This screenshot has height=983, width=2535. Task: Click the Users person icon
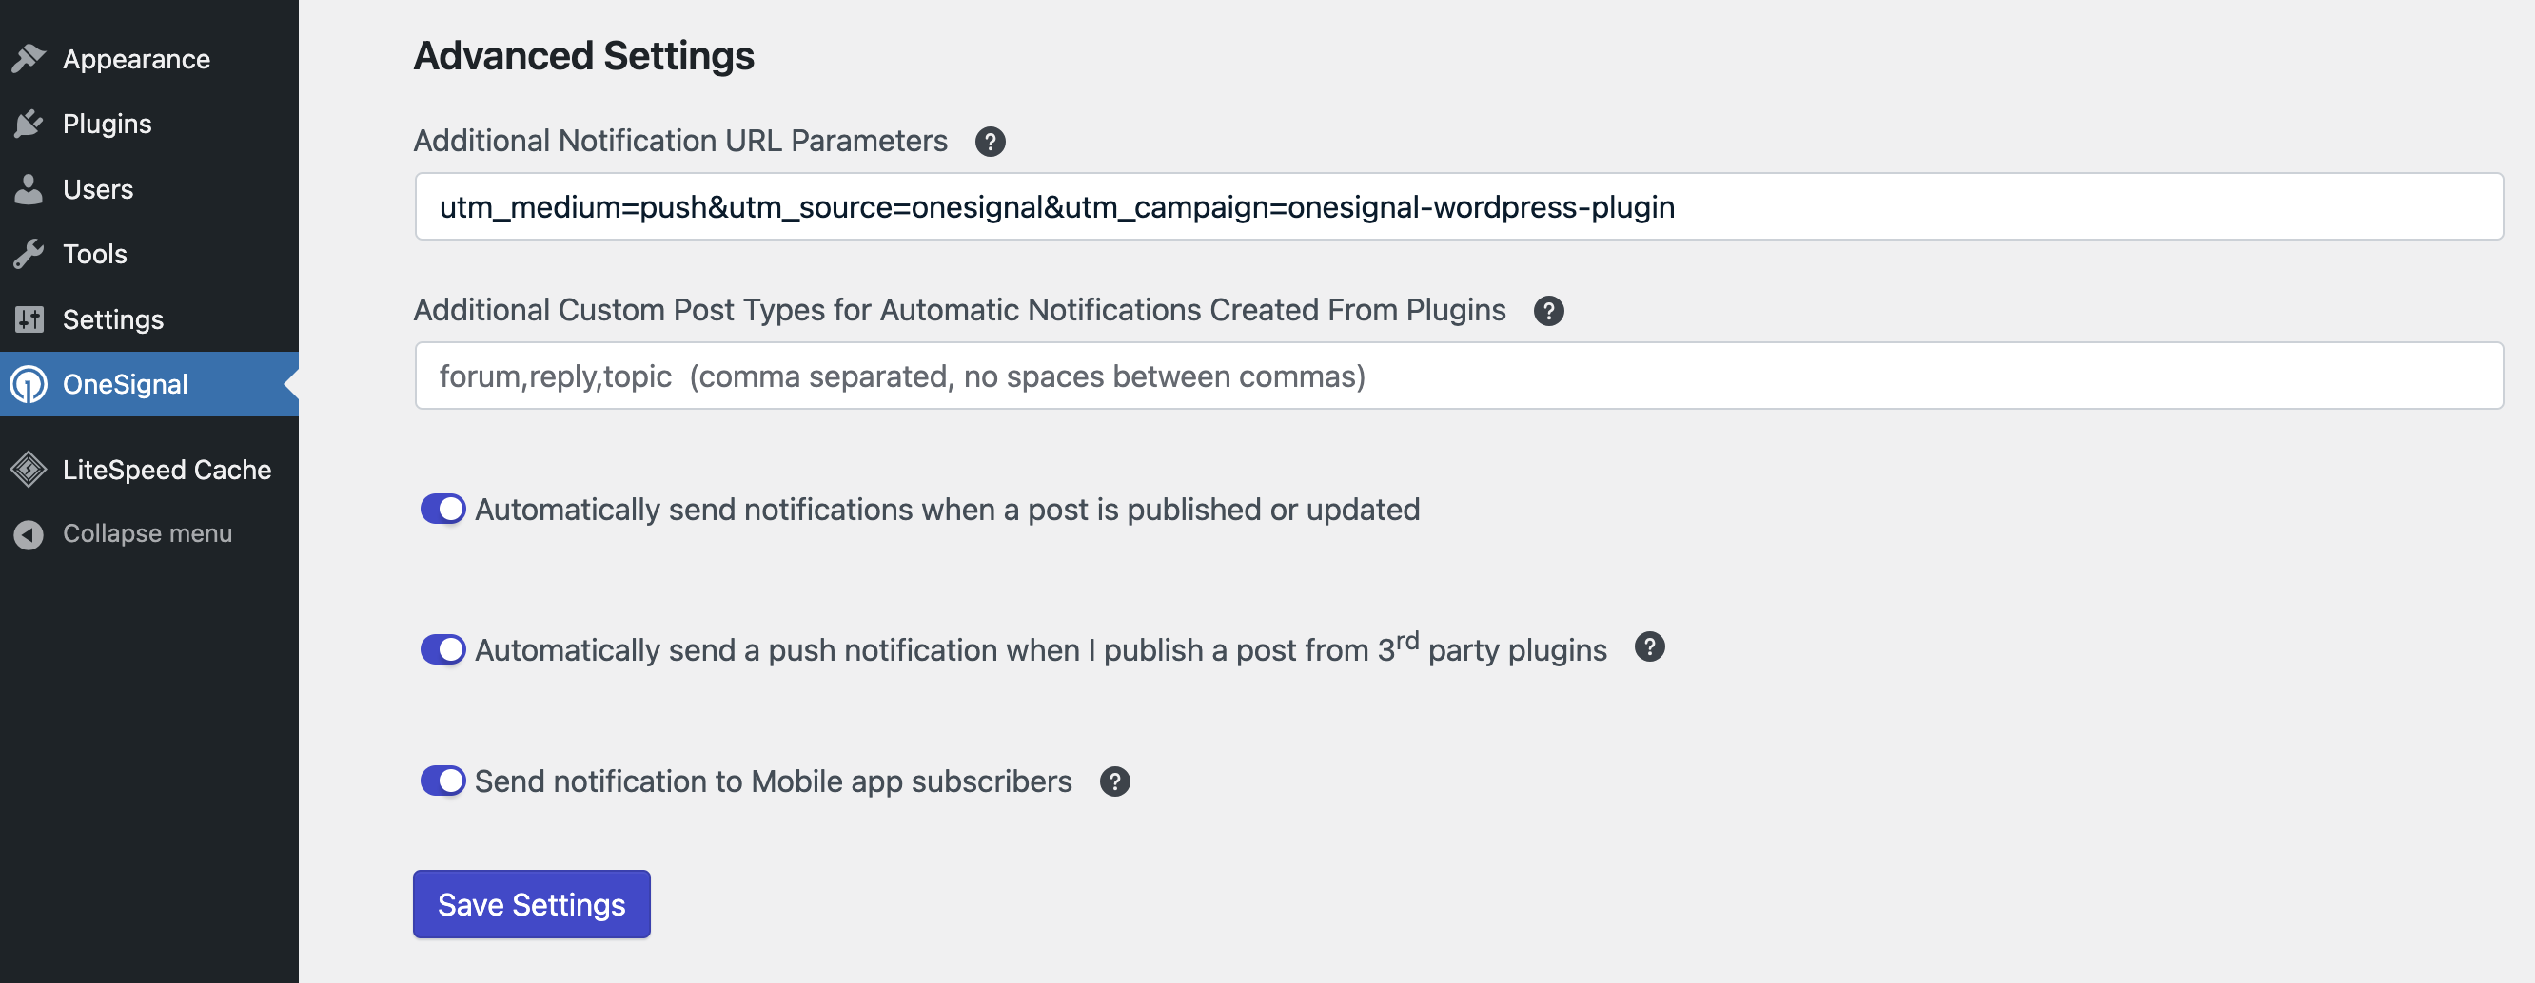29,189
